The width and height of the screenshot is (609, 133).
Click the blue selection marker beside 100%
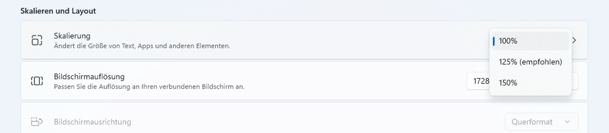click(494, 41)
